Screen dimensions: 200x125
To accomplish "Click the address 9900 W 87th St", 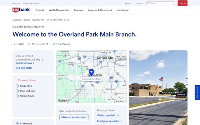I will (x=24, y=56).
